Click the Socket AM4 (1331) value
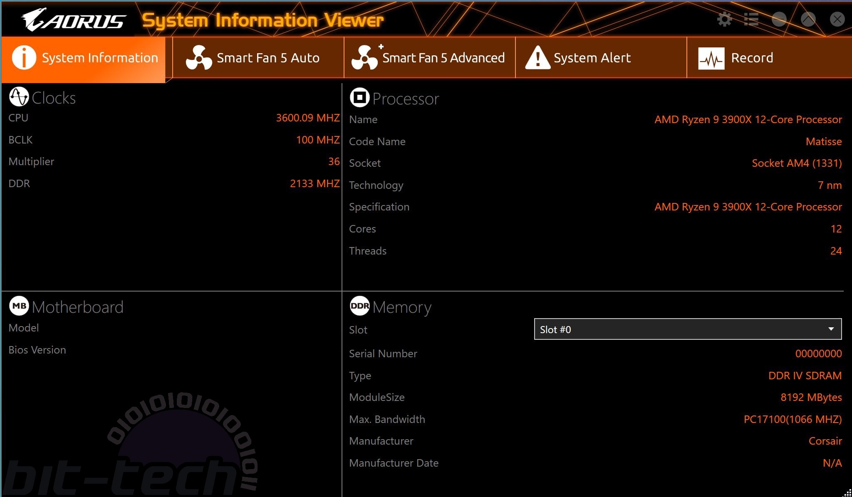The width and height of the screenshot is (852, 497). point(797,163)
